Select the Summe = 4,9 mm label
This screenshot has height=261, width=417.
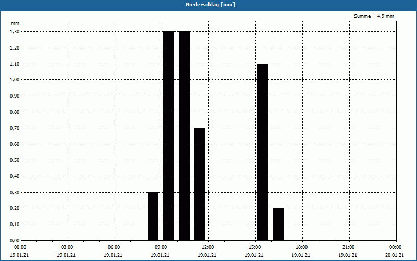pos(374,16)
